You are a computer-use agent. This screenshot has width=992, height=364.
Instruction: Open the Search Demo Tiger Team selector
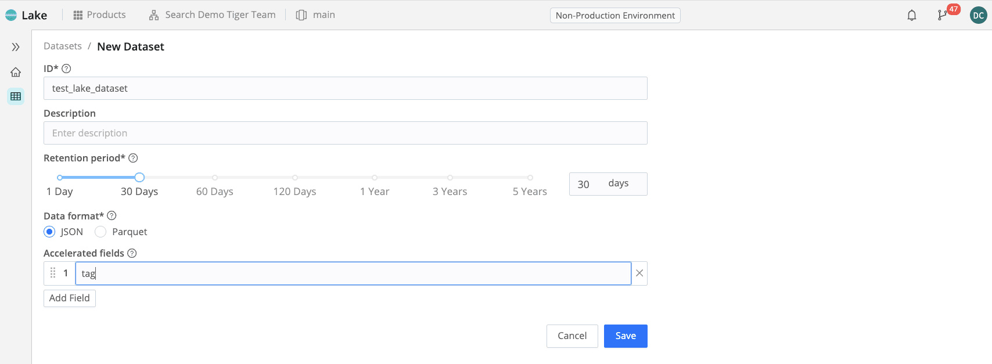pyautogui.click(x=213, y=15)
